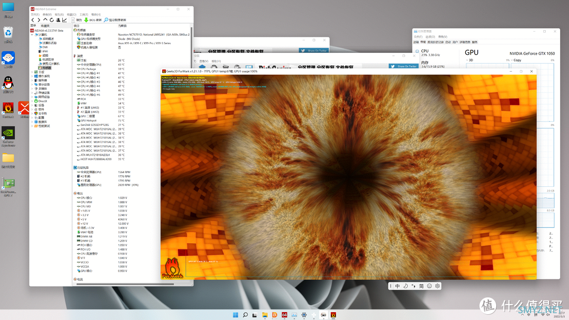The width and height of the screenshot is (569, 320).
Task: Click the 报告 report button in AIDA64
Action: click(x=76, y=20)
